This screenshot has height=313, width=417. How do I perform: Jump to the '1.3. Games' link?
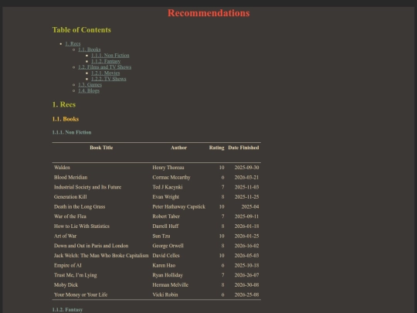[x=90, y=85]
